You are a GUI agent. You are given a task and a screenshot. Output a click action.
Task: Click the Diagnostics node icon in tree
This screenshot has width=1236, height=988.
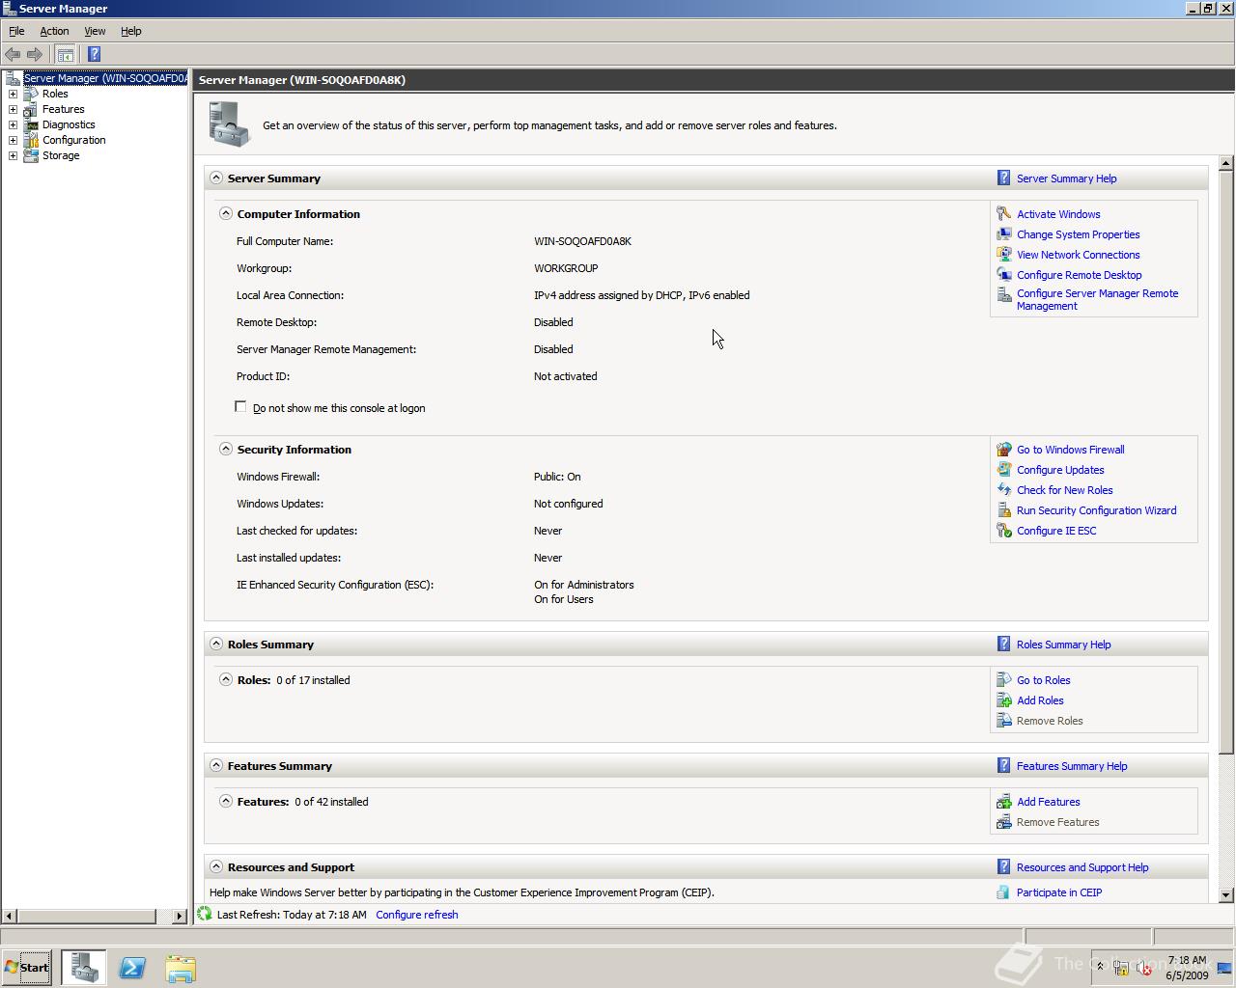click(x=31, y=124)
